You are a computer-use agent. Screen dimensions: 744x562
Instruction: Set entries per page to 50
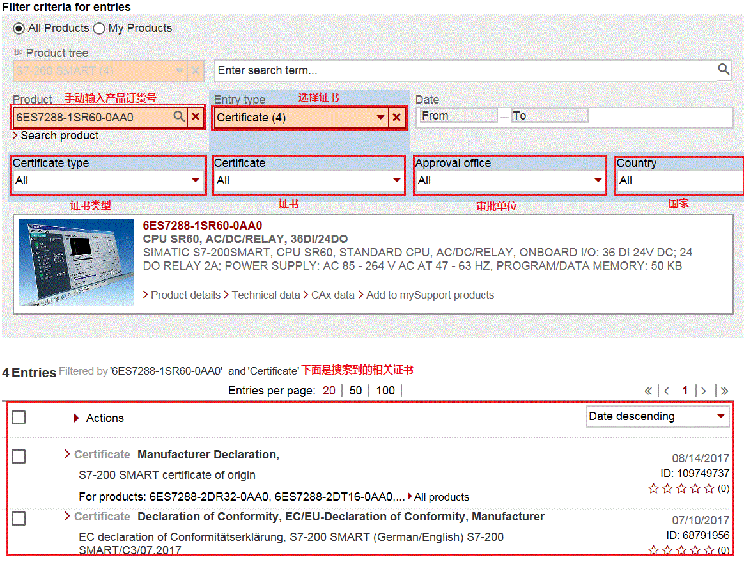[355, 391]
